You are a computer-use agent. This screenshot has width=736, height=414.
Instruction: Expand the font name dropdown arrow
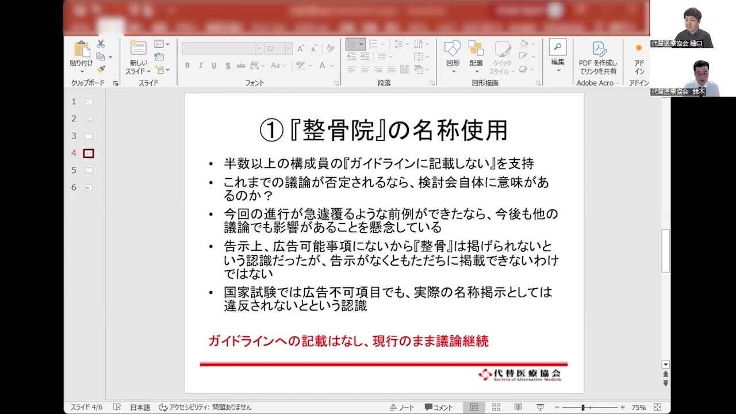click(259, 49)
